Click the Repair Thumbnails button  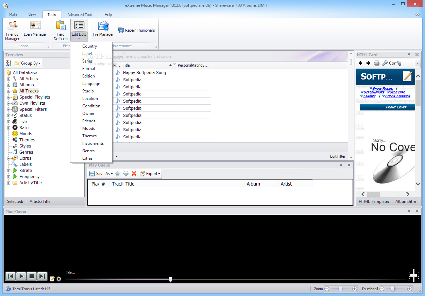[x=136, y=30]
